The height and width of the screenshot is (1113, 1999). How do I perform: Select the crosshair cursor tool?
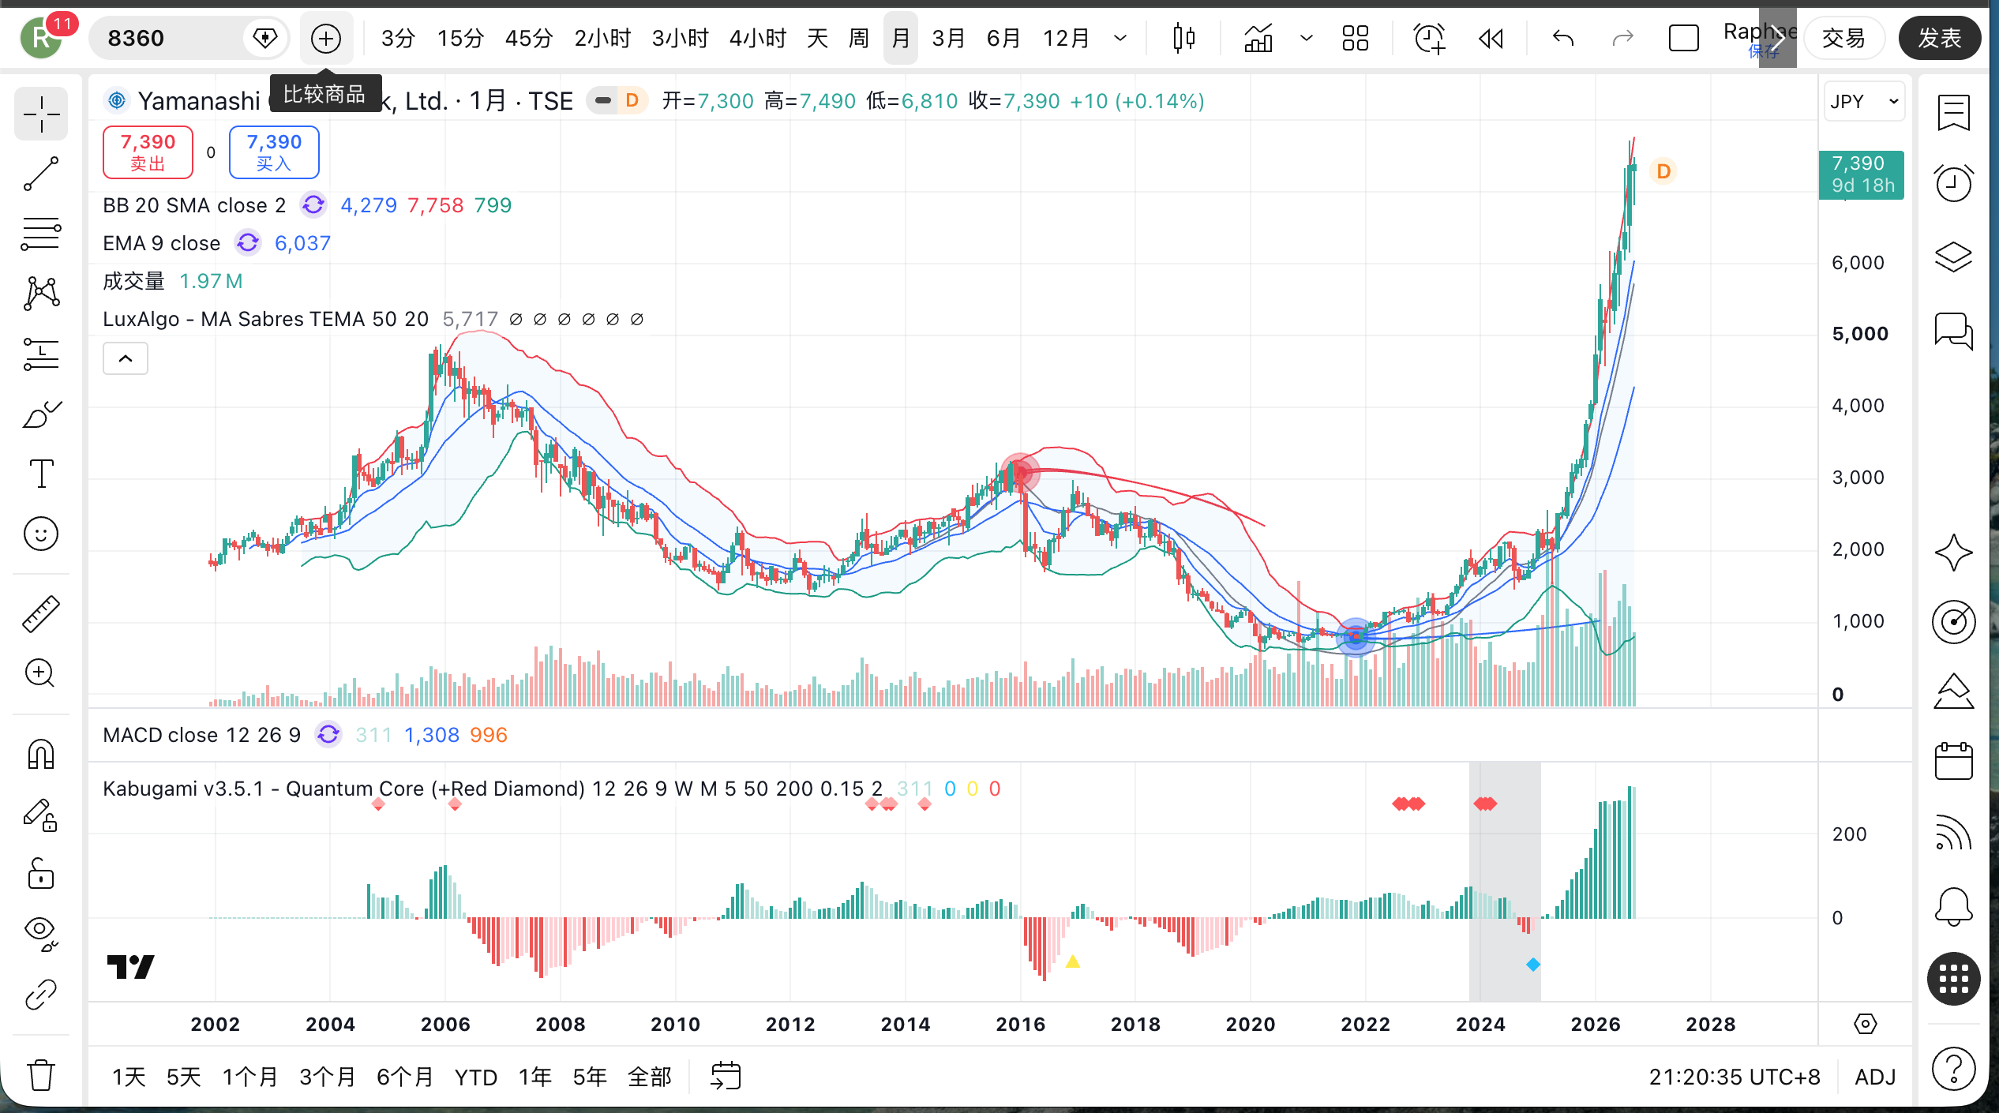[41, 115]
